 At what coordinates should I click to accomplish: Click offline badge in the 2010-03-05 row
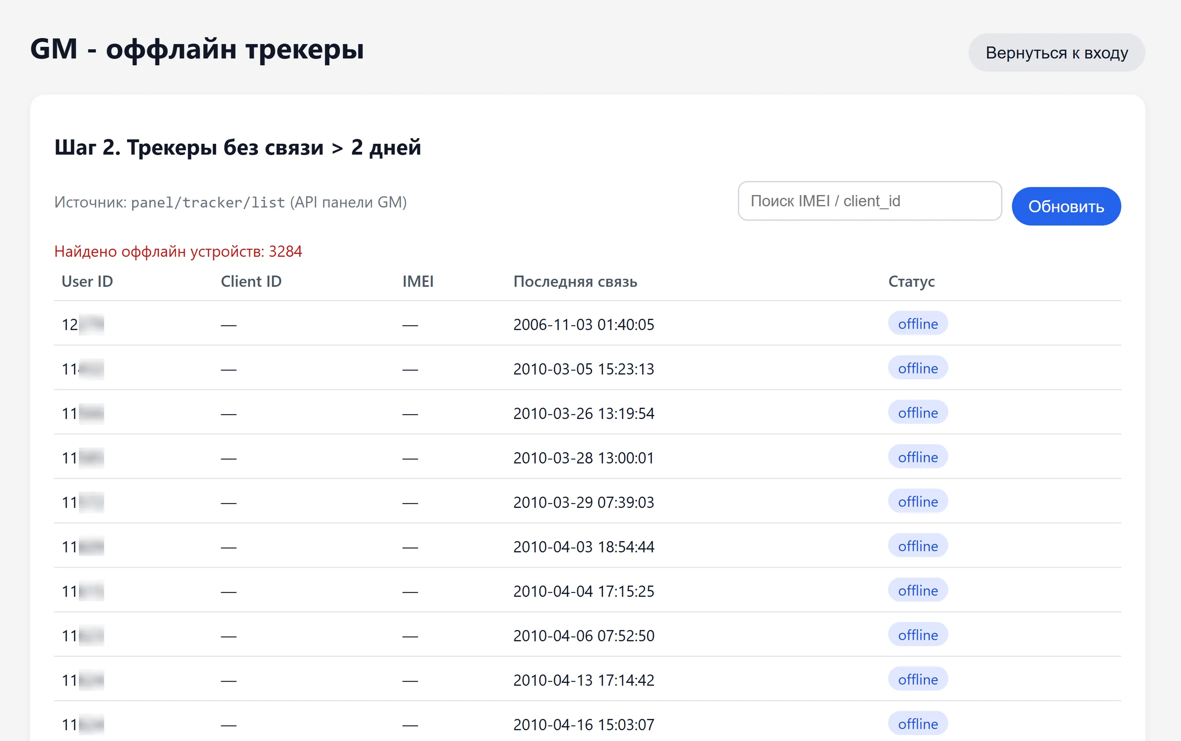point(918,368)
